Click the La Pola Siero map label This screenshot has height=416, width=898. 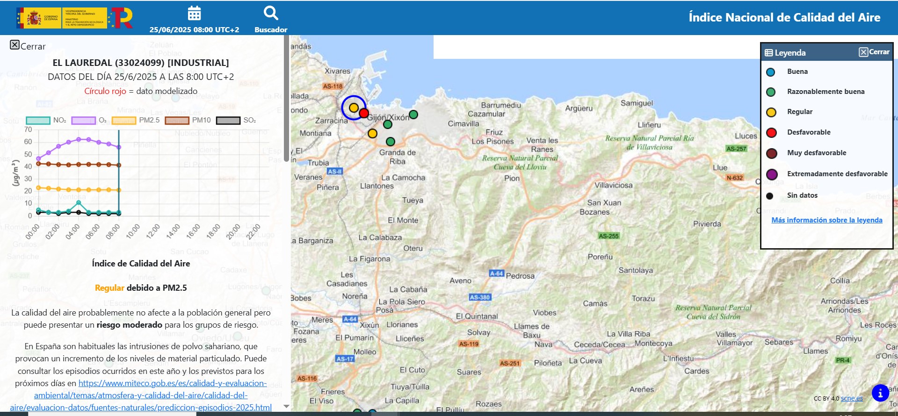coord(402,302)
